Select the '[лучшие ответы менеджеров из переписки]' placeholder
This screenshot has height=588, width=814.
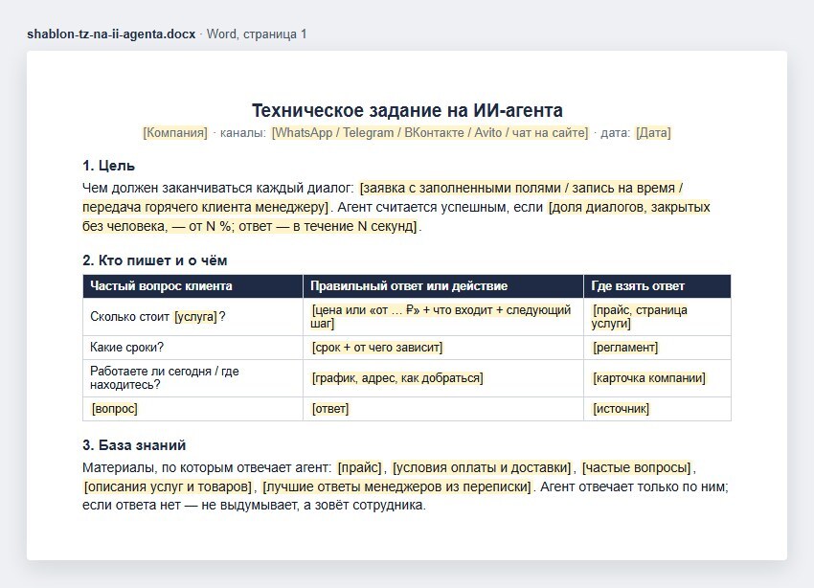click(x=397, y=486)
